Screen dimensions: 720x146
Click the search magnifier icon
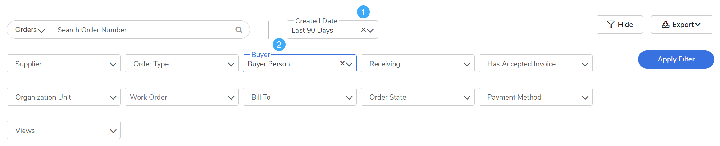pos(239,30)
